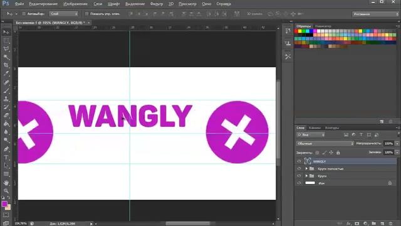Select the Dodge tool

point(6,140)
